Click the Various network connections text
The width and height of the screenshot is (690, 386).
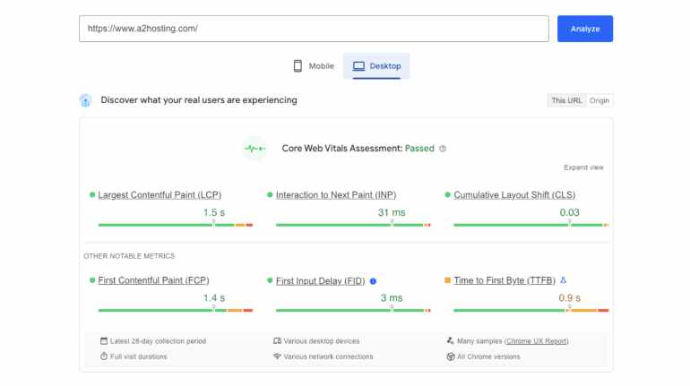click(328, 356)
